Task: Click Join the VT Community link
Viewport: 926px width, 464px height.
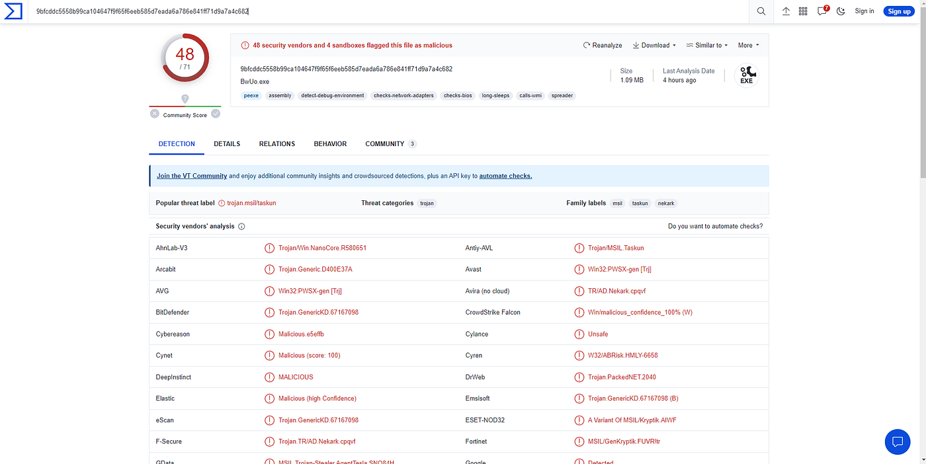Action: coord(192,176)
